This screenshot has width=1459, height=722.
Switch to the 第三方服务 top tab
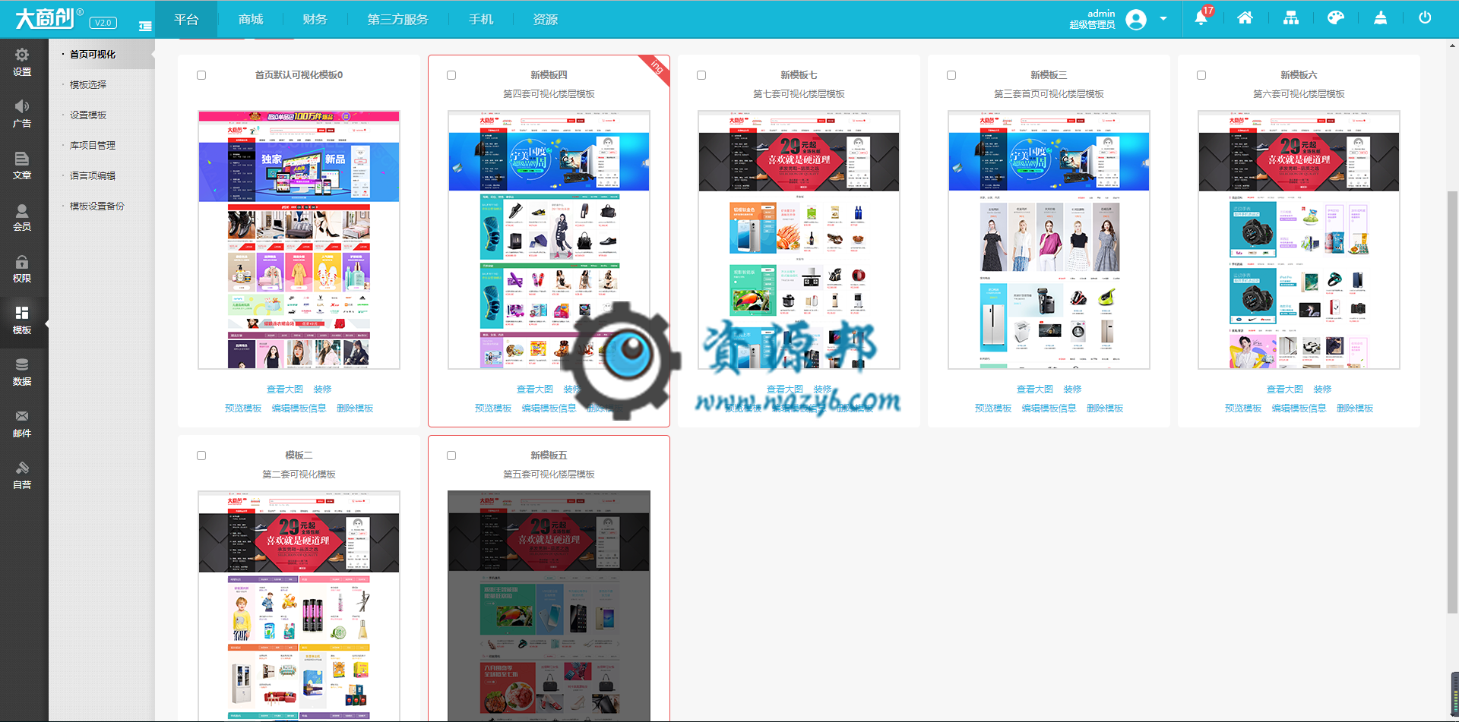point(397,19)
